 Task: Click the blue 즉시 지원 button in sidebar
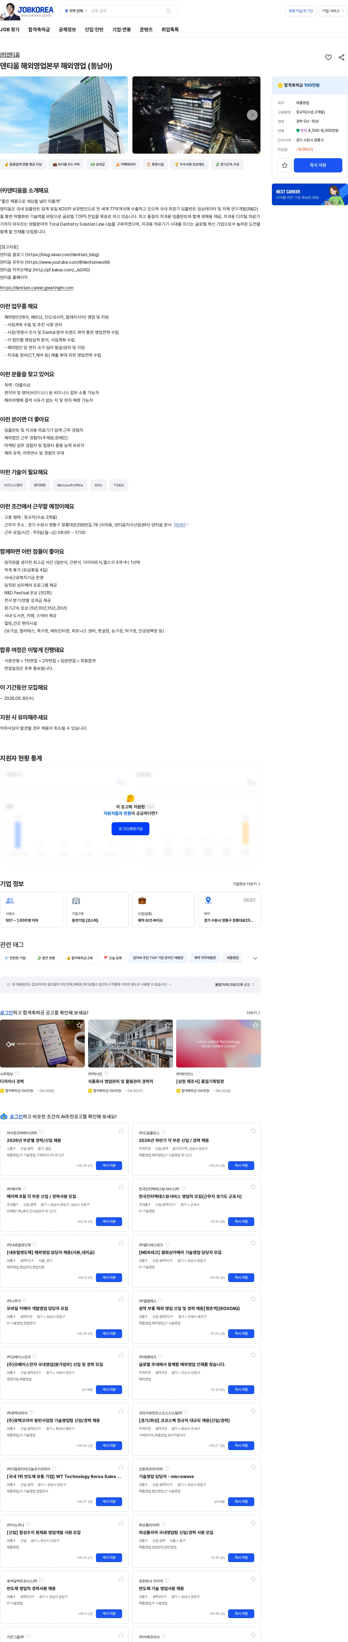click(318, 165)
